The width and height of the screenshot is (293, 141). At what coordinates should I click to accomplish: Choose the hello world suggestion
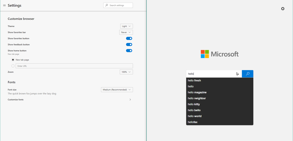pyautogui.click(x=220, y=116)
